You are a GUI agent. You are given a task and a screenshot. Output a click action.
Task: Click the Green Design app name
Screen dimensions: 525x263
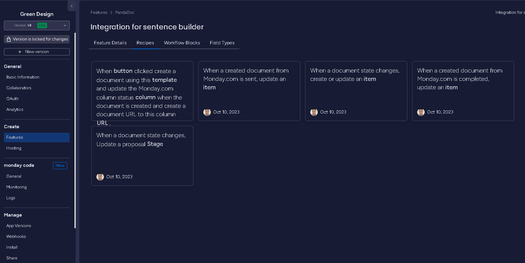coord(37,14)
